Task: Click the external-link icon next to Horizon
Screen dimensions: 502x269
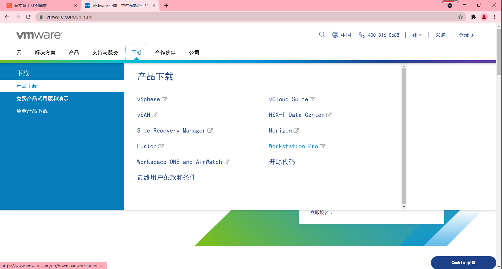Action: 296,131
